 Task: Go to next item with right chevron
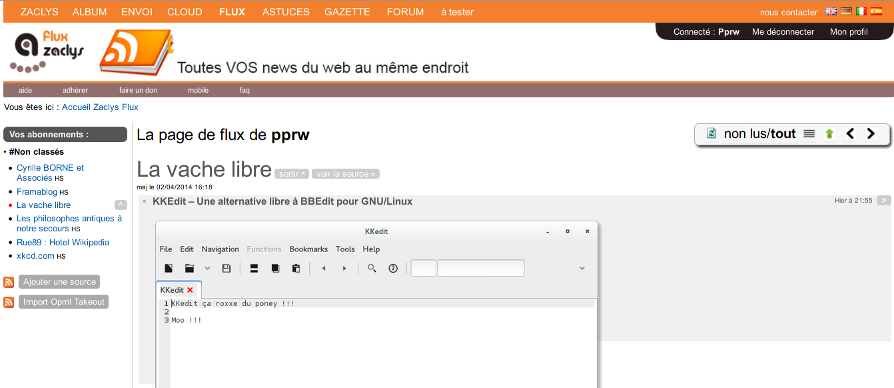871,133
